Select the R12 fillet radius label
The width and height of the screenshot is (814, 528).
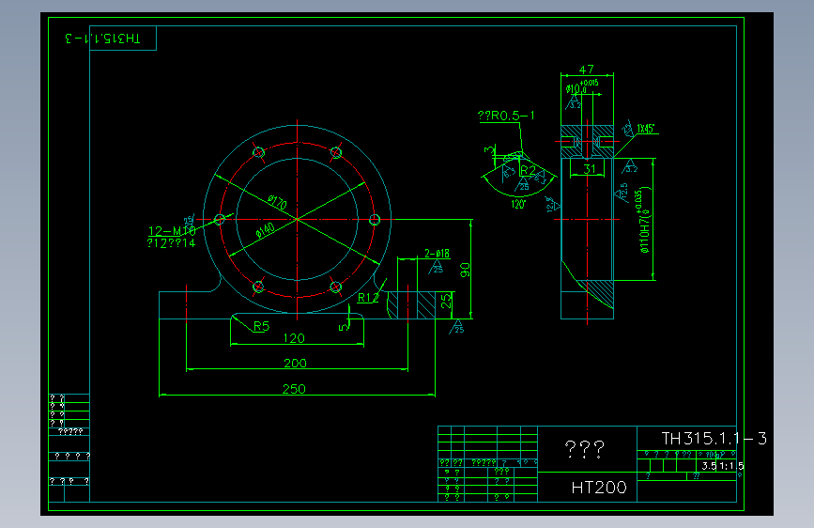(x=368, y=298)
